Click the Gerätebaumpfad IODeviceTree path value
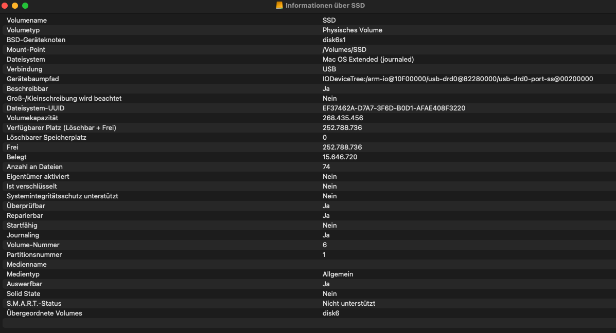The width and height of the screenshot is (616, 333). (x=457, y=79)
